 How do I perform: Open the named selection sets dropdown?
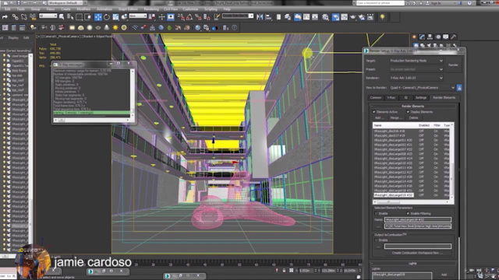[238, 16]
